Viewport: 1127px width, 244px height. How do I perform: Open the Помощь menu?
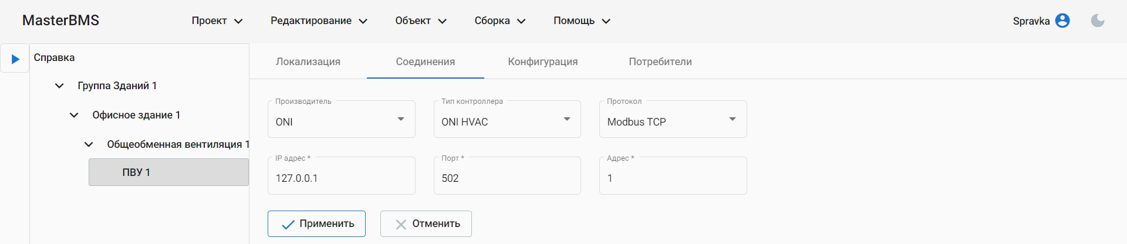pos(582,21)
